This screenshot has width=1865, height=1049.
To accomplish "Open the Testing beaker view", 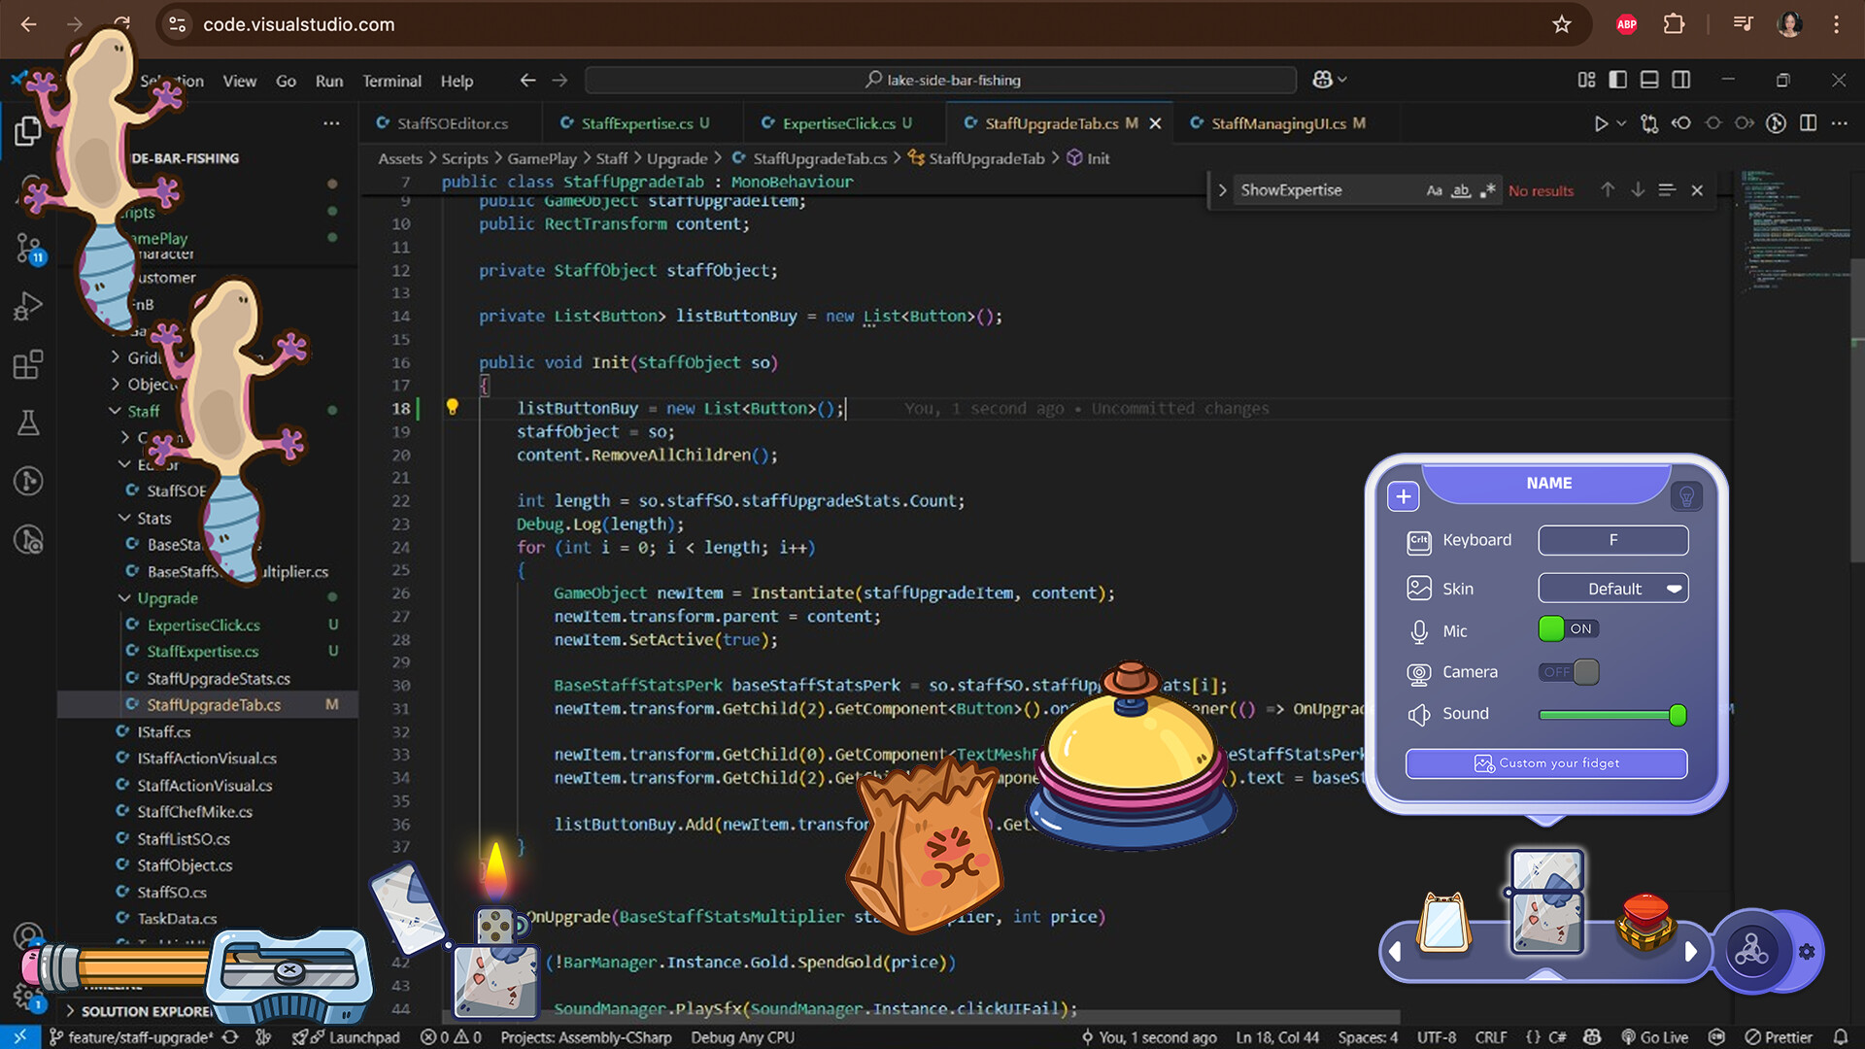I will tap(28, 423).
